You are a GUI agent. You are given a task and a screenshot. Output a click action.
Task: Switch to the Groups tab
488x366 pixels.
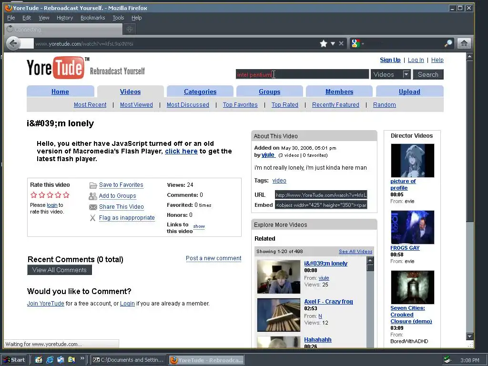(x=270, y=91)
